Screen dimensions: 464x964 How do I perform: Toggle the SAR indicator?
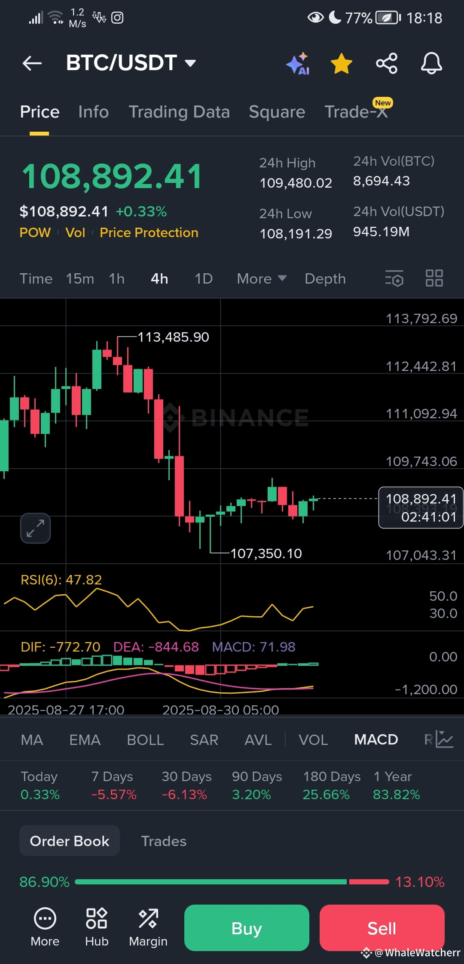pos(204,740)
